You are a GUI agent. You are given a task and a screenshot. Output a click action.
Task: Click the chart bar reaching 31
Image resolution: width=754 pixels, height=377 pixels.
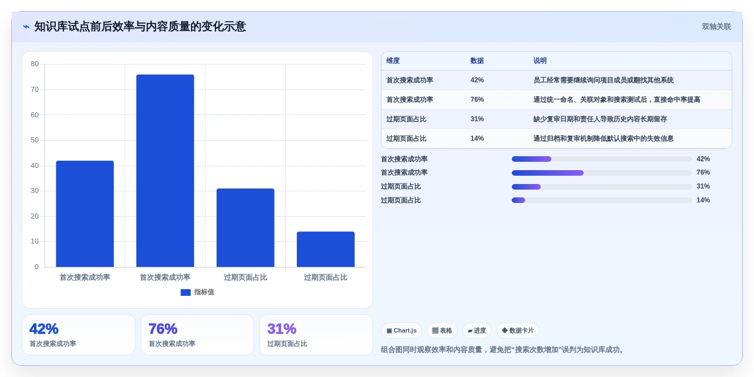245,228
